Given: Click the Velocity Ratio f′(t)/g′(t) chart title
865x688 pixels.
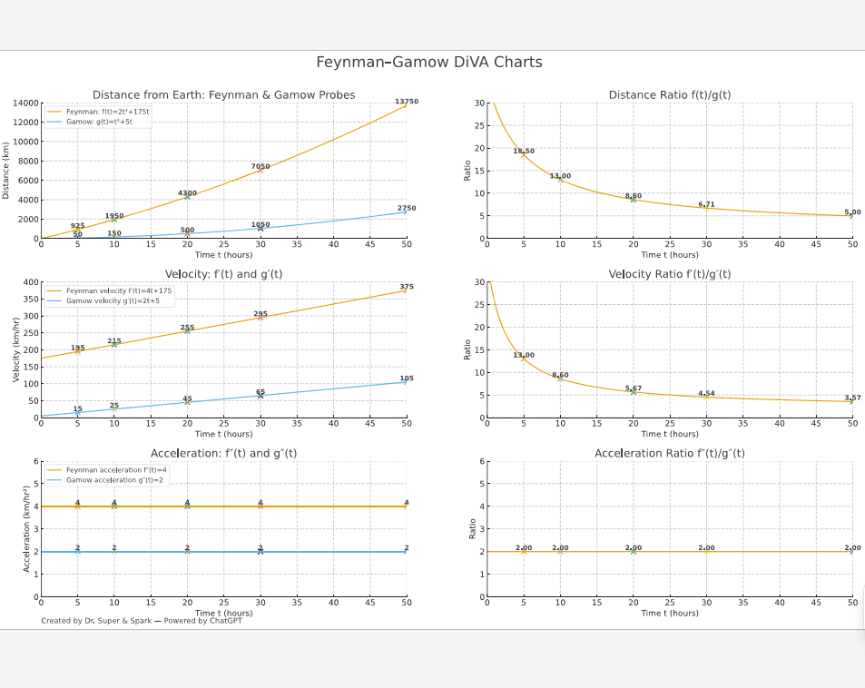Looking at the screenshot, I should click(669, 274).
